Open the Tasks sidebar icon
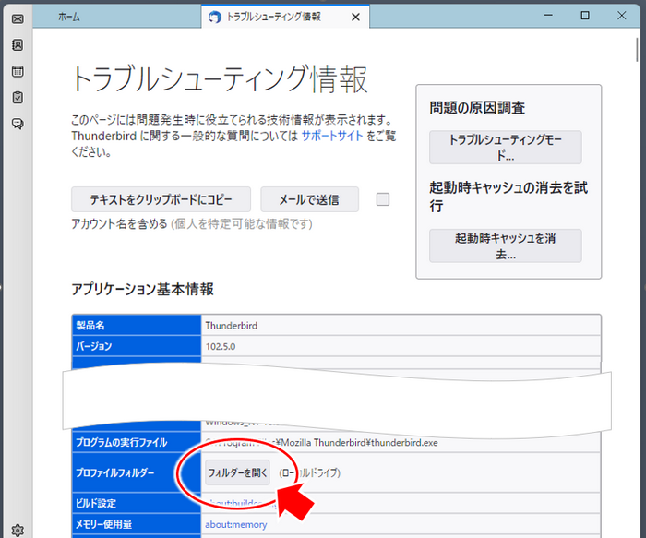Screen dimensions: 646x538 tap(18, 97)
